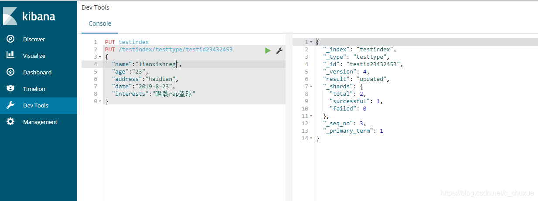Go to Management page
The image size is (538, 201).
click(x=40, y=122)
